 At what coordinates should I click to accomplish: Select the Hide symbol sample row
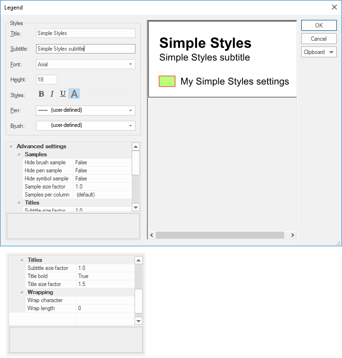77,179
